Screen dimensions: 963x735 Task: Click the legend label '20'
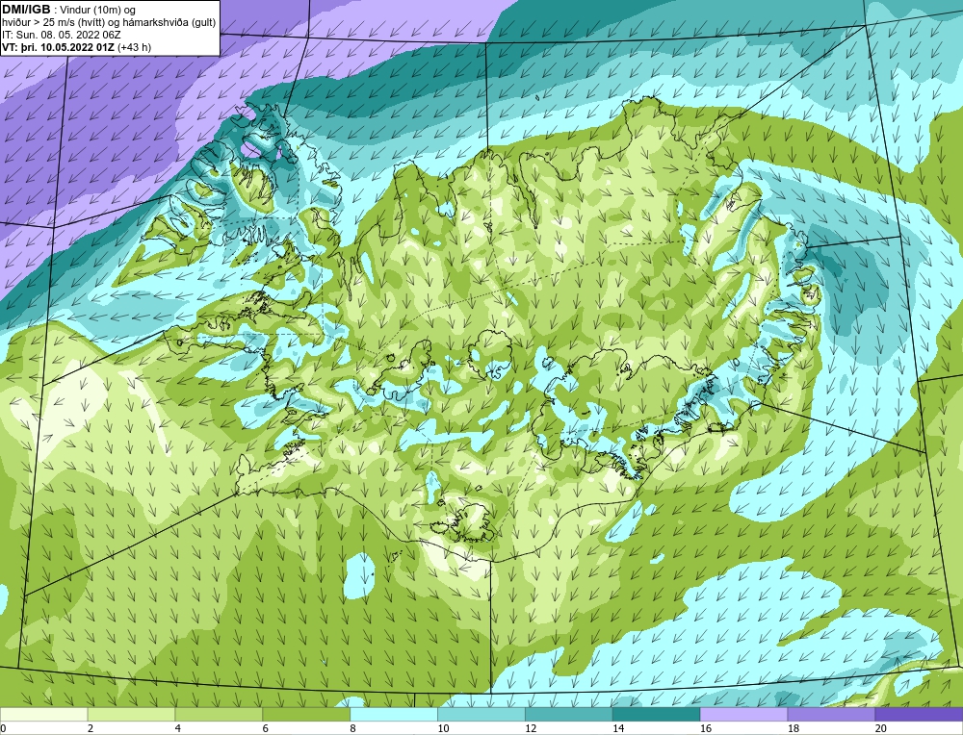point(881,728)
